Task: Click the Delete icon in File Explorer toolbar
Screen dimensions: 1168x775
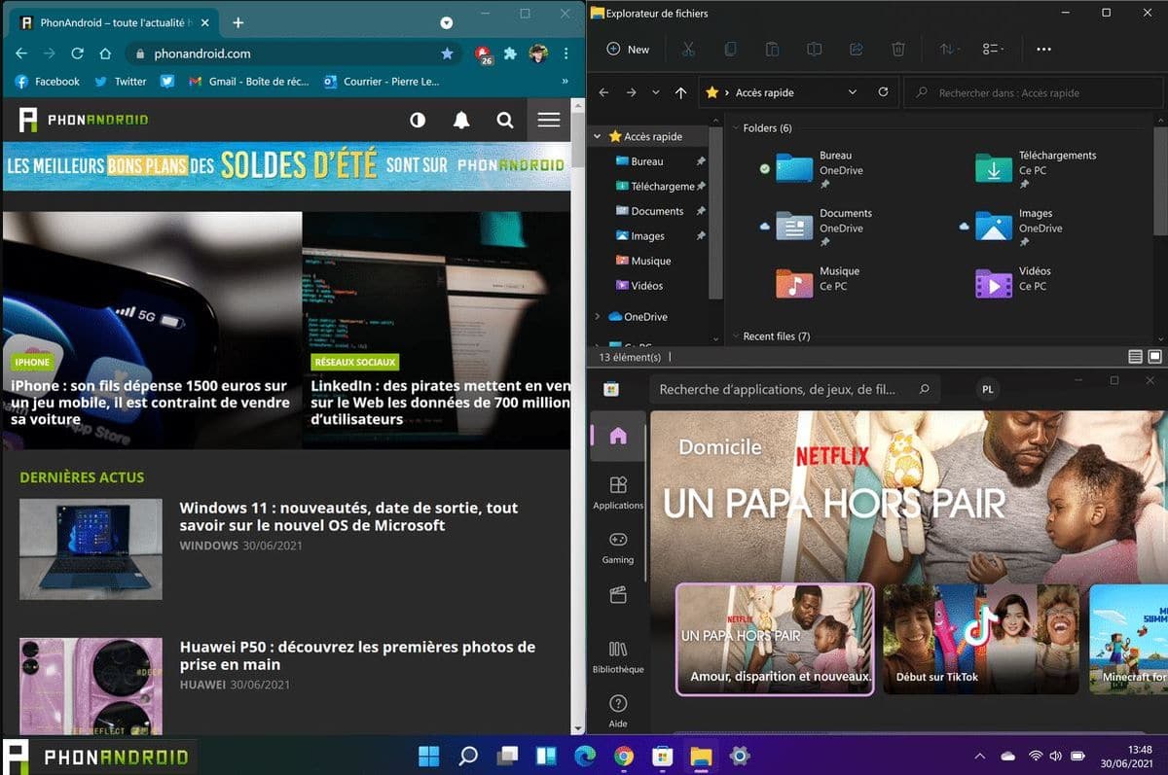Action: tap(897, 49)
